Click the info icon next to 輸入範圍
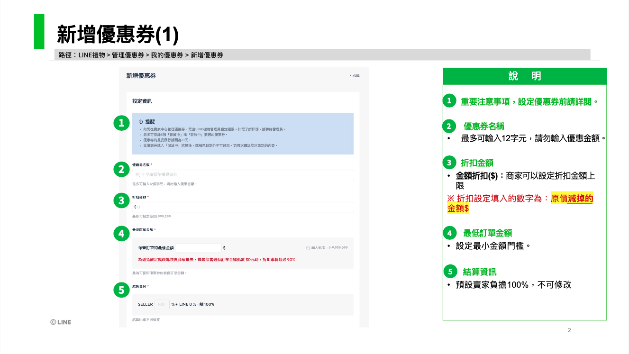The width and height of the screenshot is (629, 354). tap(308, 248)
